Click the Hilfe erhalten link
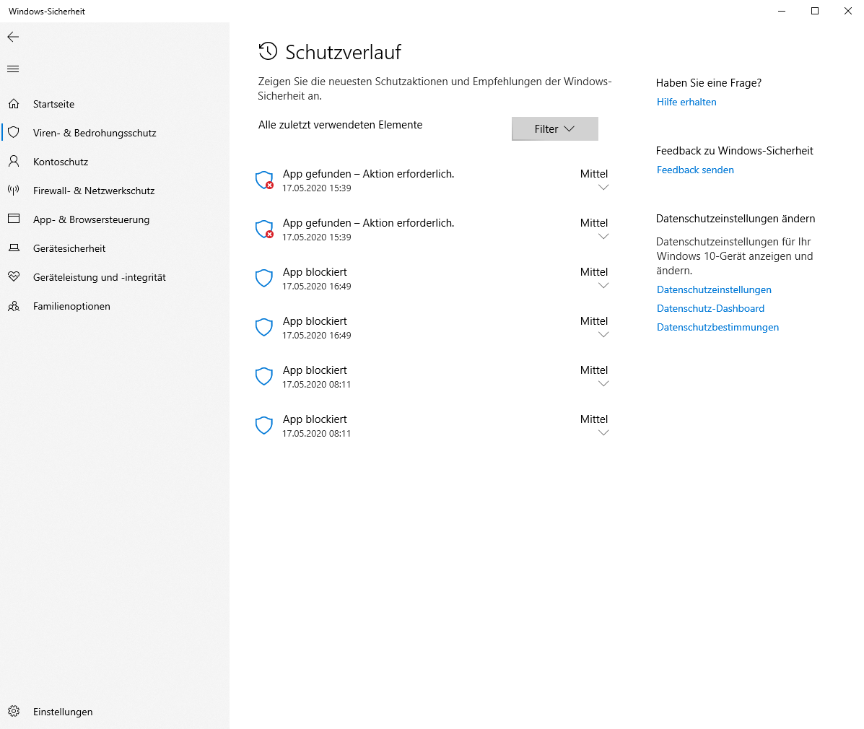Image resolution: width=864 pixels, height=729 pixels. point(686,102)
